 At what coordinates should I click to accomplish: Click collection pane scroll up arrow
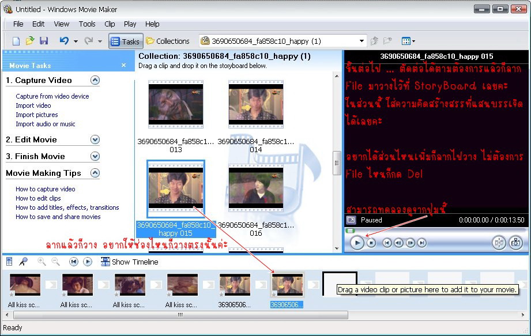[x=337, y=76]
